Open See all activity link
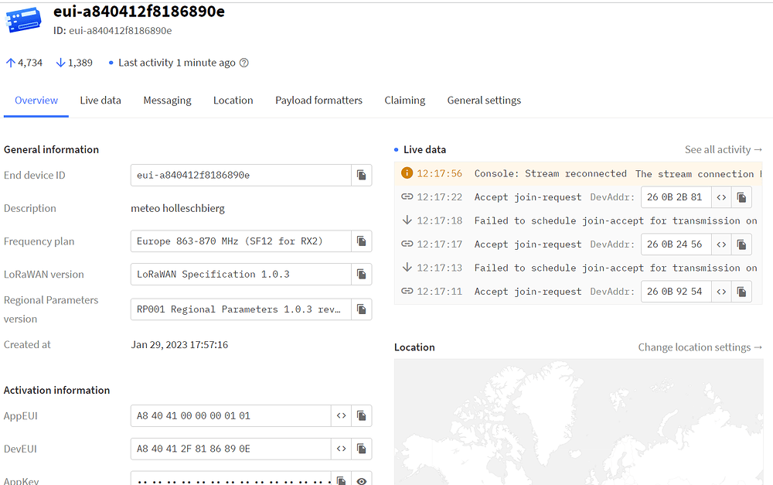The width and height of the screenshot is (773, 485). click(723, 150)
